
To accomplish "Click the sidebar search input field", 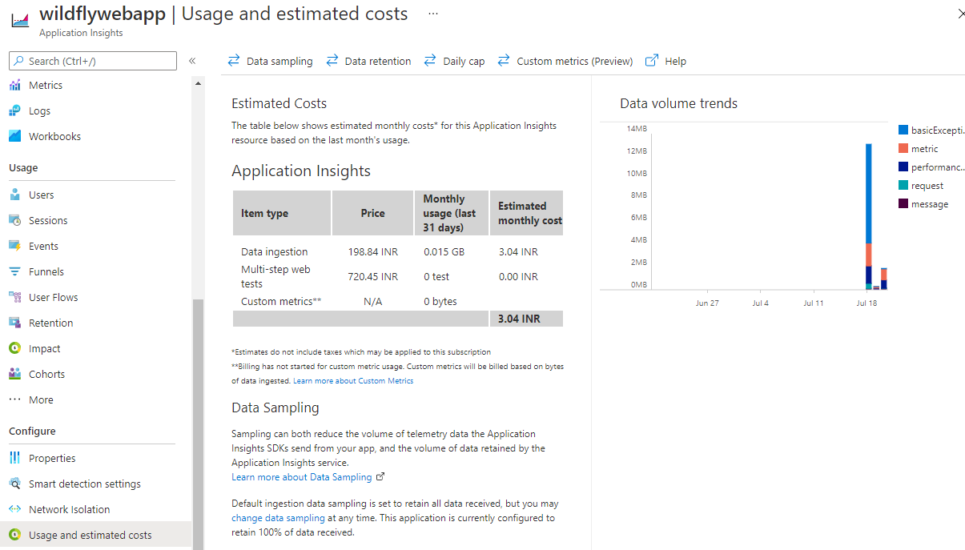I will coord(93,61).
